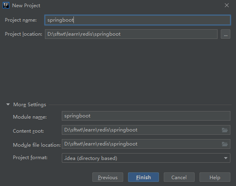This screenshot has width=236, height=186.
Task: Edit the Module name field
Action: tap(146, 116)
